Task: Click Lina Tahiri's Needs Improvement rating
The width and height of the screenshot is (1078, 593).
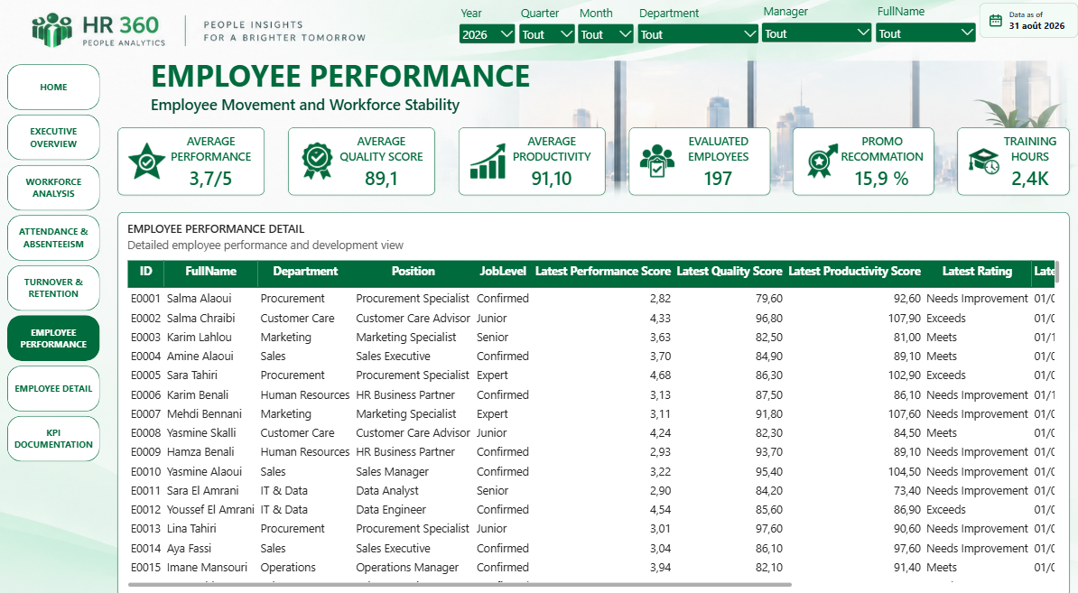Action: [977, 528]
